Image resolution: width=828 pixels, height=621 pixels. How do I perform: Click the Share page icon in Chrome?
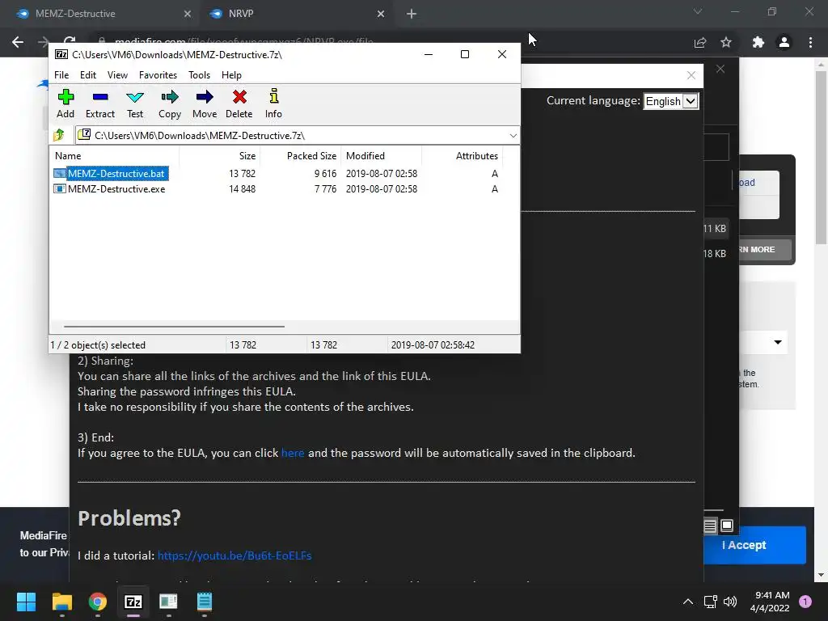click(700, 42)
